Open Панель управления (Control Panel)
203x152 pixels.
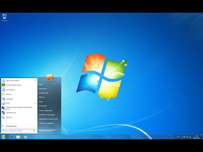click(x=46, y=111)
